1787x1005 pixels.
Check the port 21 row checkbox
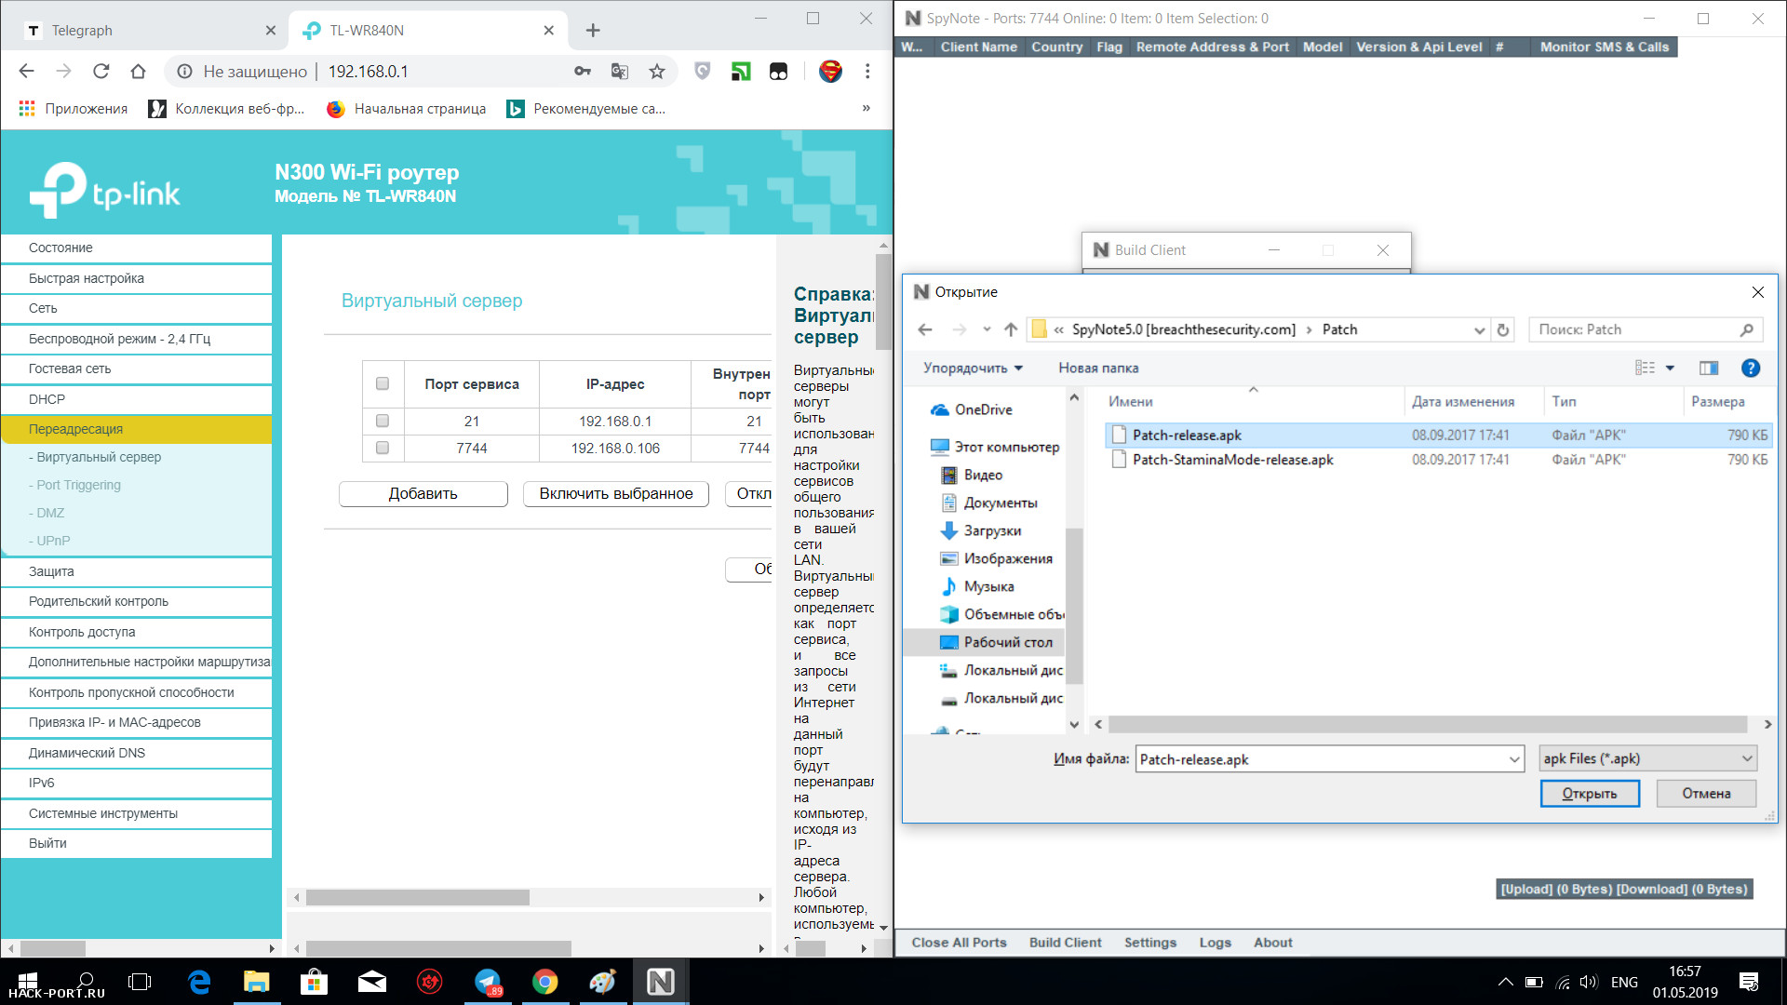point(382,421)
